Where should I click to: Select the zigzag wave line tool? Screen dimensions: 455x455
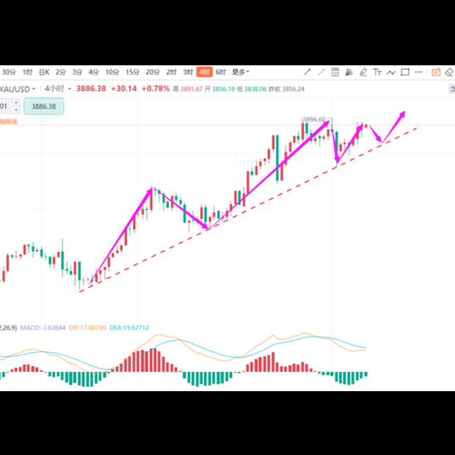click(x=391, y=72)
